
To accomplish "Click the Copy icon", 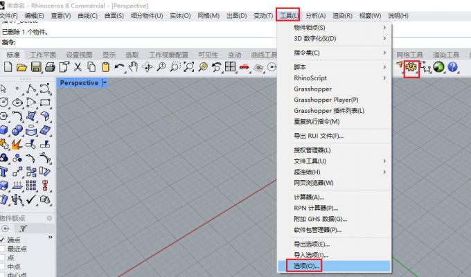I will coord(91,66).
